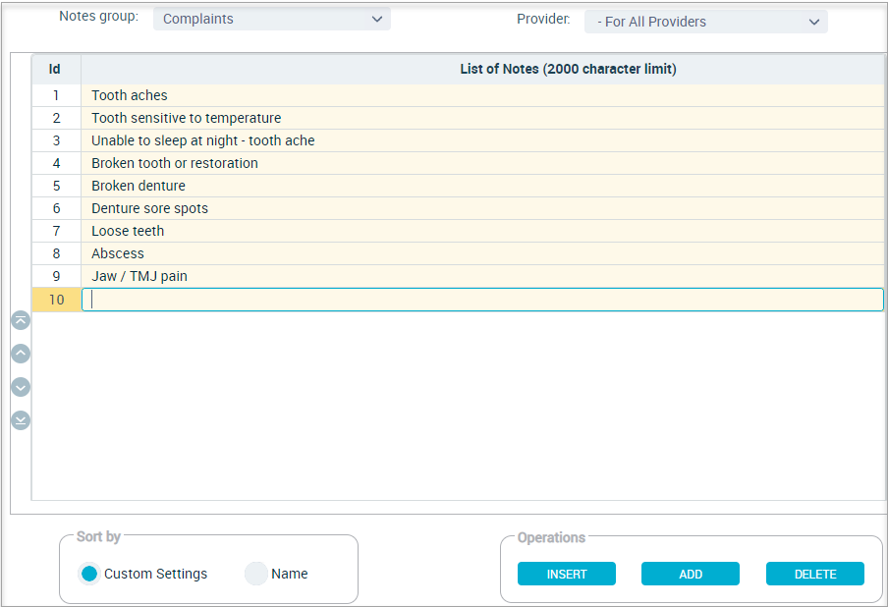This screenshot has width=888, height=607.
Task: Select row id 10 cell
Action: click(56, 300)
